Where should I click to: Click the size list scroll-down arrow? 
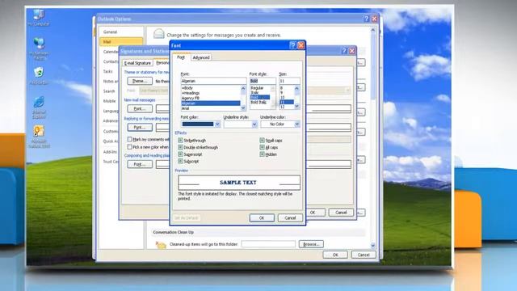click(x=296, y=106)
